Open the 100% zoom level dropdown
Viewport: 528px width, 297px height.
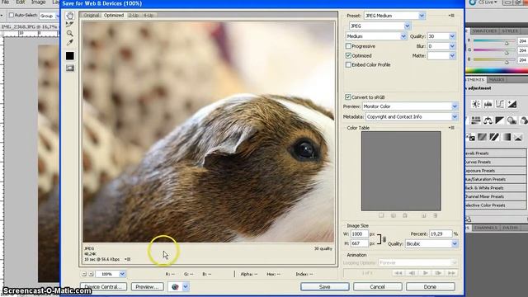click(123, 274)
